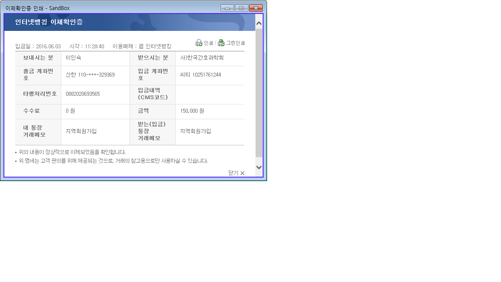The height and width of the screenshot is (282, 501).
Task: Click the note starting 위 명세는 고객 편의를
Action: (113, 161)
